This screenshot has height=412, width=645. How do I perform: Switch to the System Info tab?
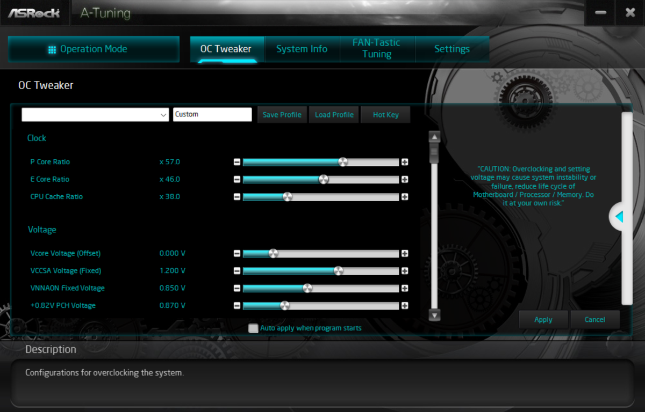[302, 49]
